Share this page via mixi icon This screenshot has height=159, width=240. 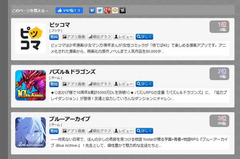tap(115, 10)
